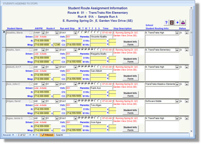Open Status dropdown for Ace, John C
This screenshot has height=144, width=201.
[x=187, y=84]
